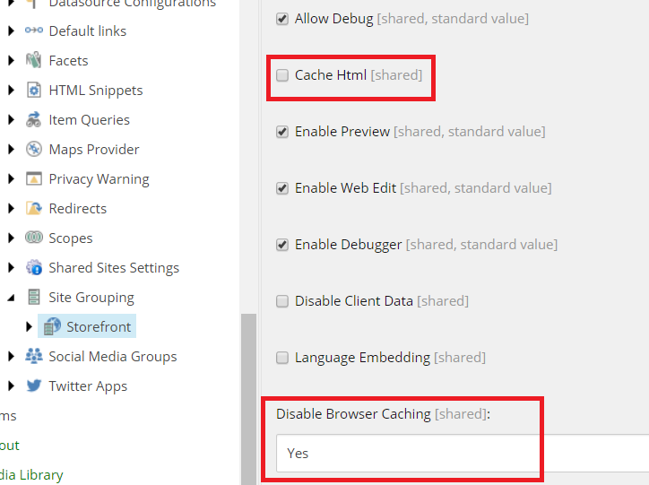The height and width of the screenshot is (485, 649).
Task: Click the Default links tree icon
Action: pyautogui.click(x=34, y=31)
